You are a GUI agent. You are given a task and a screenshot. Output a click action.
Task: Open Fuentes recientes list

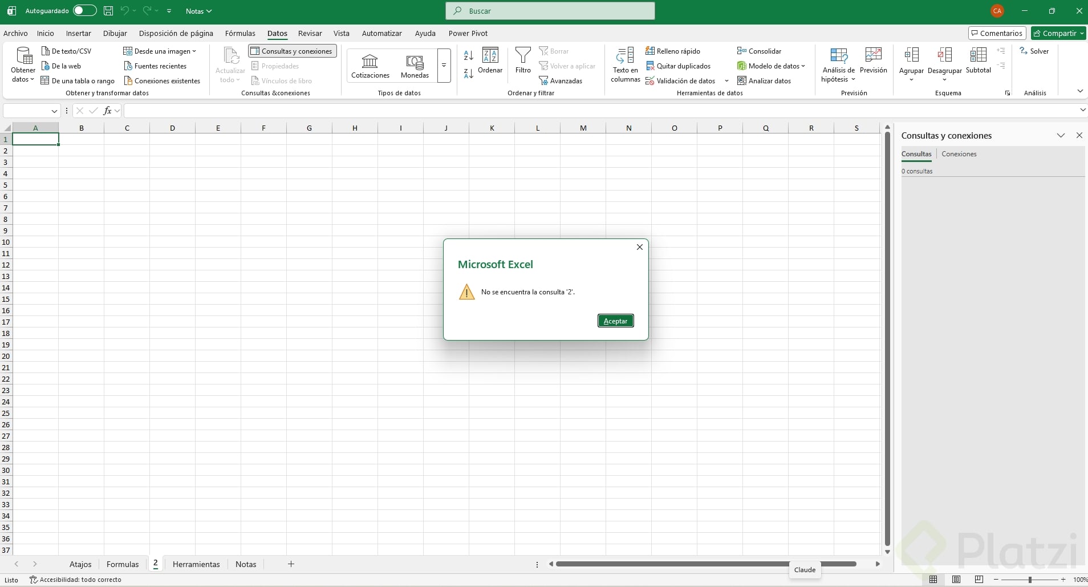coord(155,66)
